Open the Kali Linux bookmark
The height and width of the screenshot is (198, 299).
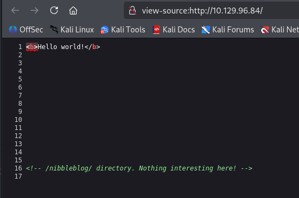[x=72, y=30]
